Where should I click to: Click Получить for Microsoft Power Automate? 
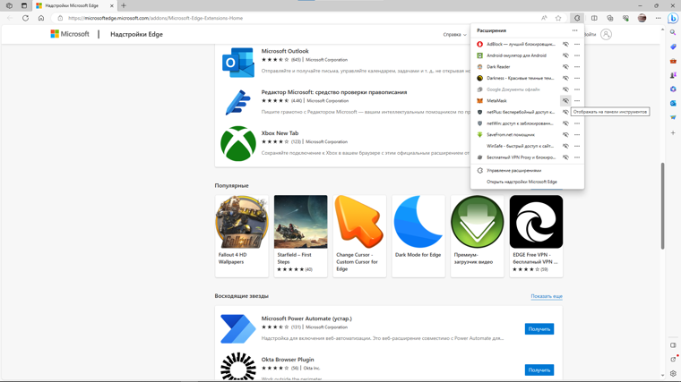pos(539,329)
